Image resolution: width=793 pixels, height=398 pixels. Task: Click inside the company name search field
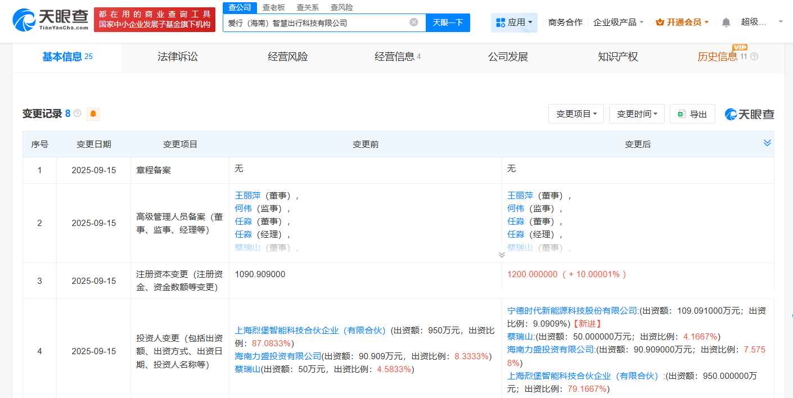point(321,22)
